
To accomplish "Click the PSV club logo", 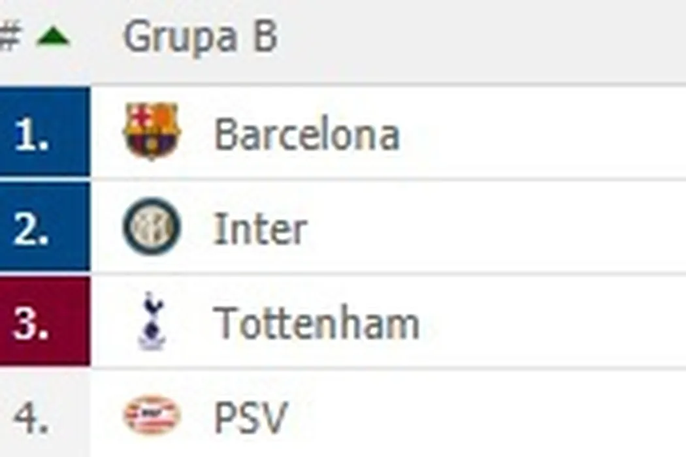I will click(x=152, y=416).
